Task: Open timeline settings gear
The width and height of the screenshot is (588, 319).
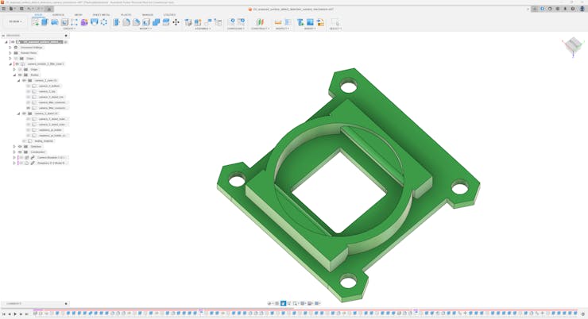Action: (582, 314)
